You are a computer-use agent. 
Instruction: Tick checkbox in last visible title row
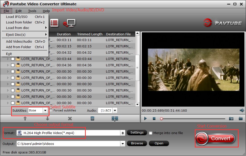13,103
